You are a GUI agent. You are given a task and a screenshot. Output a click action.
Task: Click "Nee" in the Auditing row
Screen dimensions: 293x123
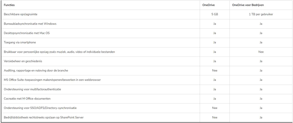pos(215,71)
